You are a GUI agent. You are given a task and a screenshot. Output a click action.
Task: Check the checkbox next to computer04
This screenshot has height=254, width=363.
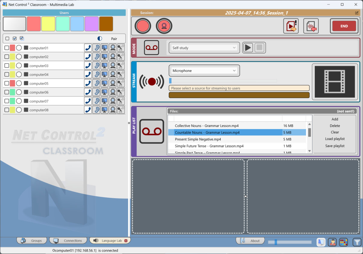tap(7, 75)
